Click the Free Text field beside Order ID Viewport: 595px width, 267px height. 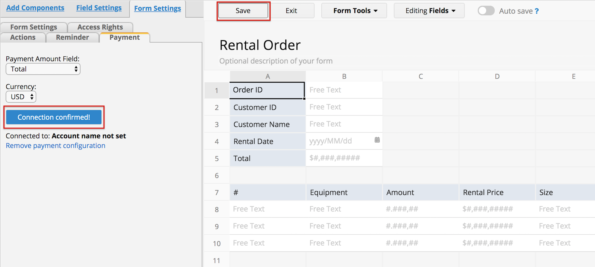coord(344,90)
